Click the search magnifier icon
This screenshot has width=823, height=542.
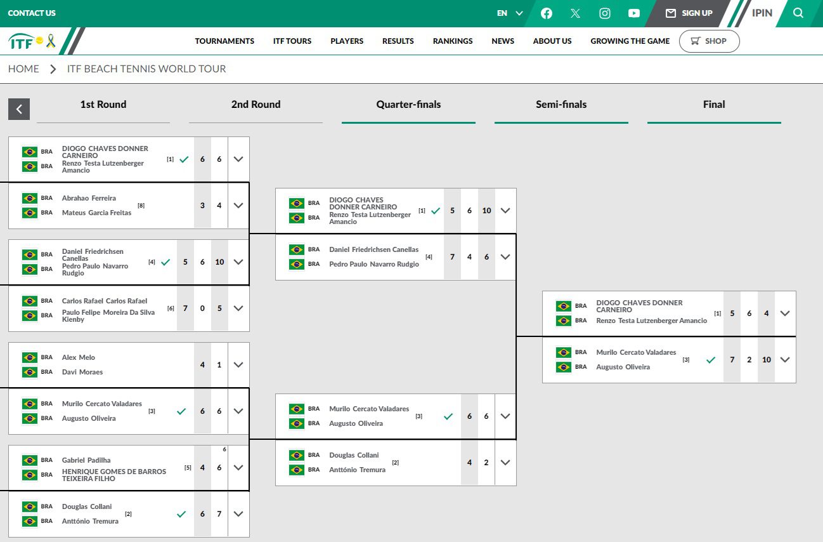tap(798, 13)
